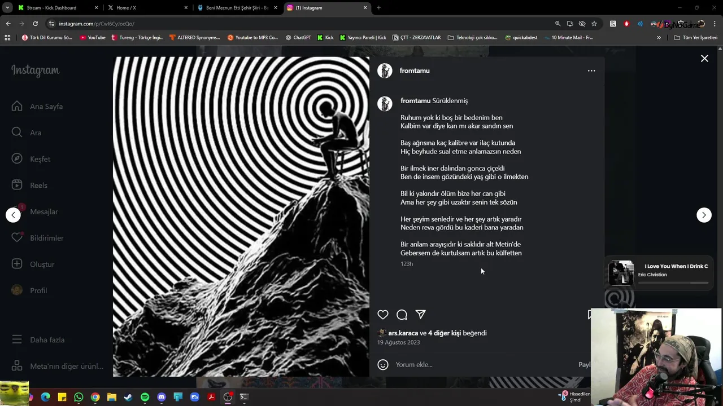Open the red hand ad-blocker extension
The height and width of the screenshot is (406, 723).
point(626,24)
